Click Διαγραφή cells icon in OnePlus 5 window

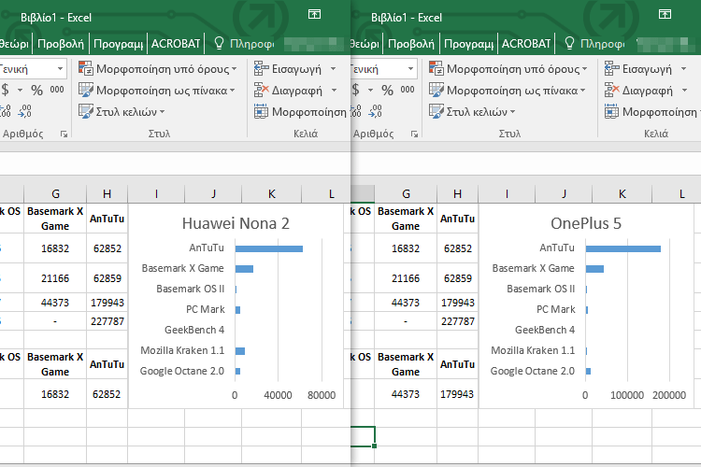611,90
